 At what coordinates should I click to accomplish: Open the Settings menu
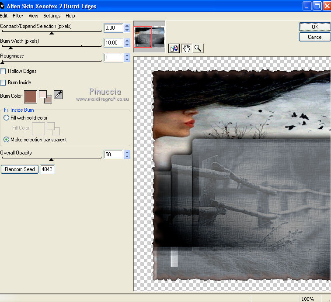[52, 16]
